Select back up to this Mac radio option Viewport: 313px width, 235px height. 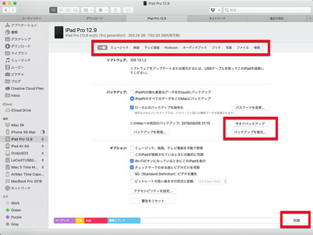(132, 99)
